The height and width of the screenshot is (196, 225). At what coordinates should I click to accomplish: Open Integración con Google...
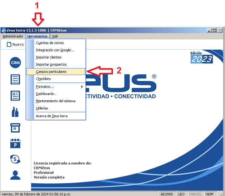point(56,50)
